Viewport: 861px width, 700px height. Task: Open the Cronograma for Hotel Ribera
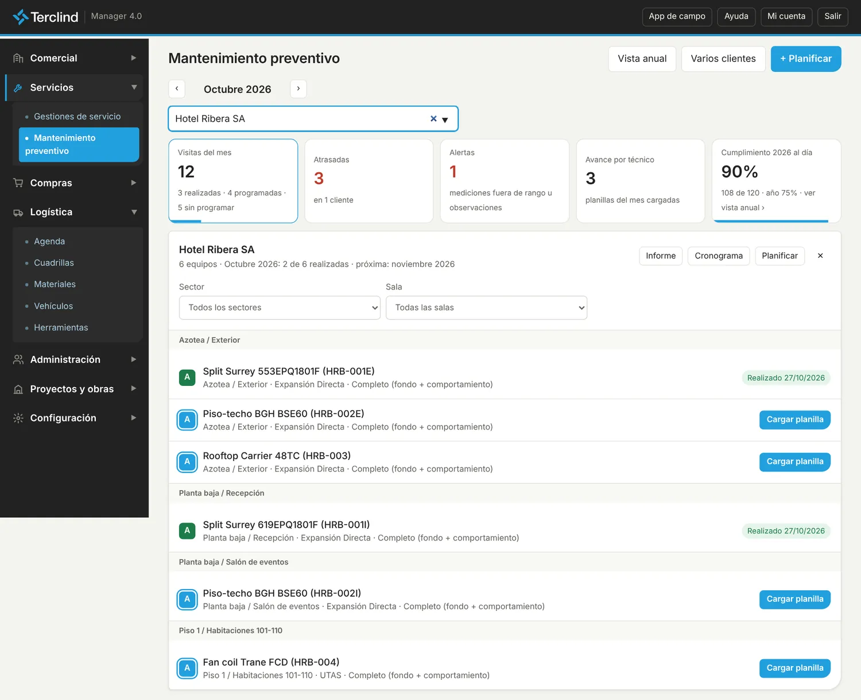coord(719,256)
